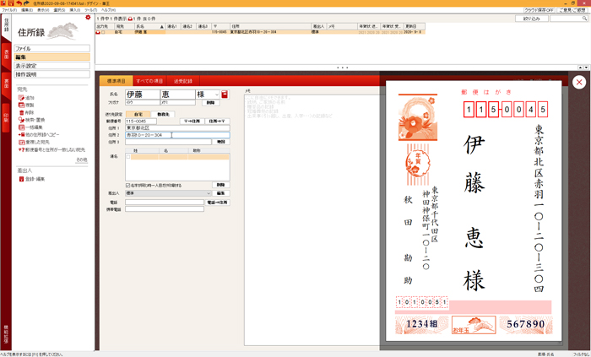Toggle 名字が同じ時一人目だけ印刷する checkbox
Image resolution: width=591 pixels, height=357 pixels.
click(x=127, y=185)
